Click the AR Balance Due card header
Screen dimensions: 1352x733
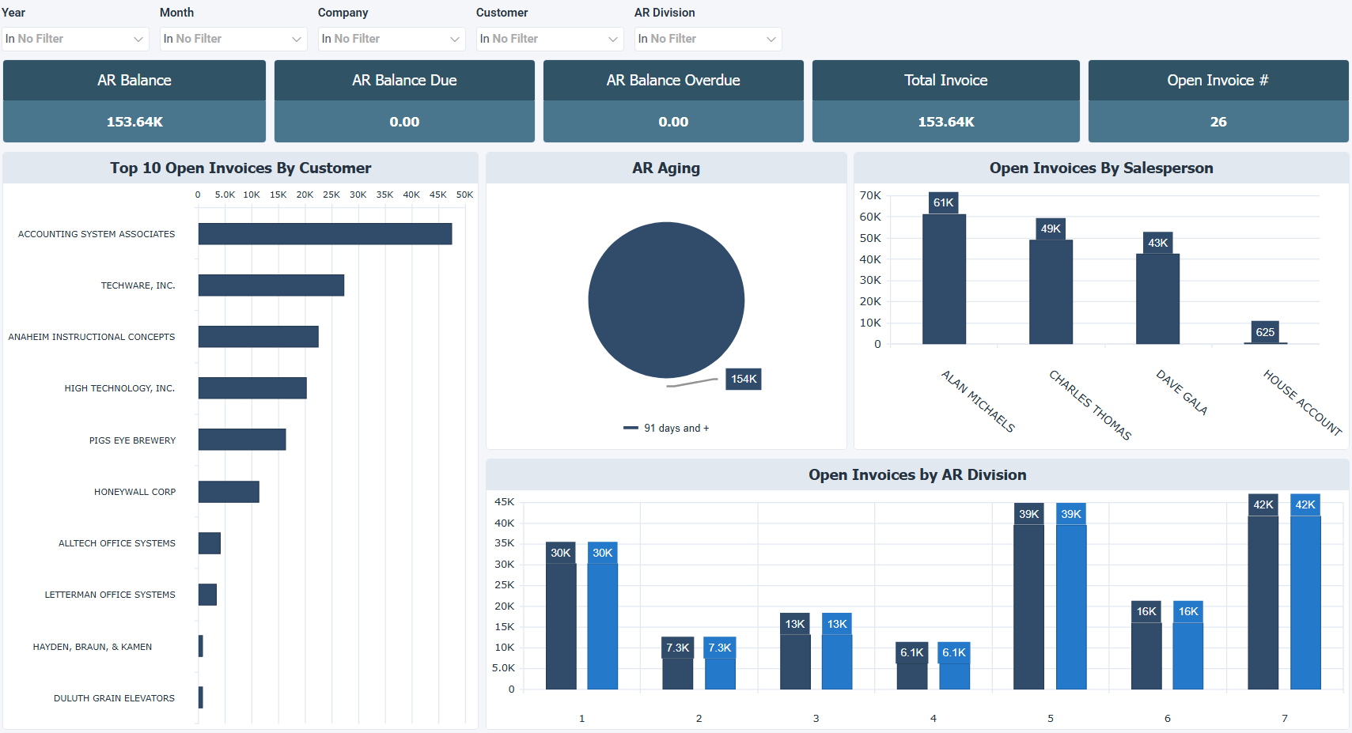404,80
